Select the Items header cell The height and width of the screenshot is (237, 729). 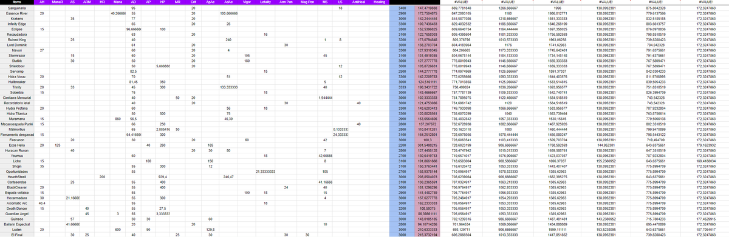17,2
